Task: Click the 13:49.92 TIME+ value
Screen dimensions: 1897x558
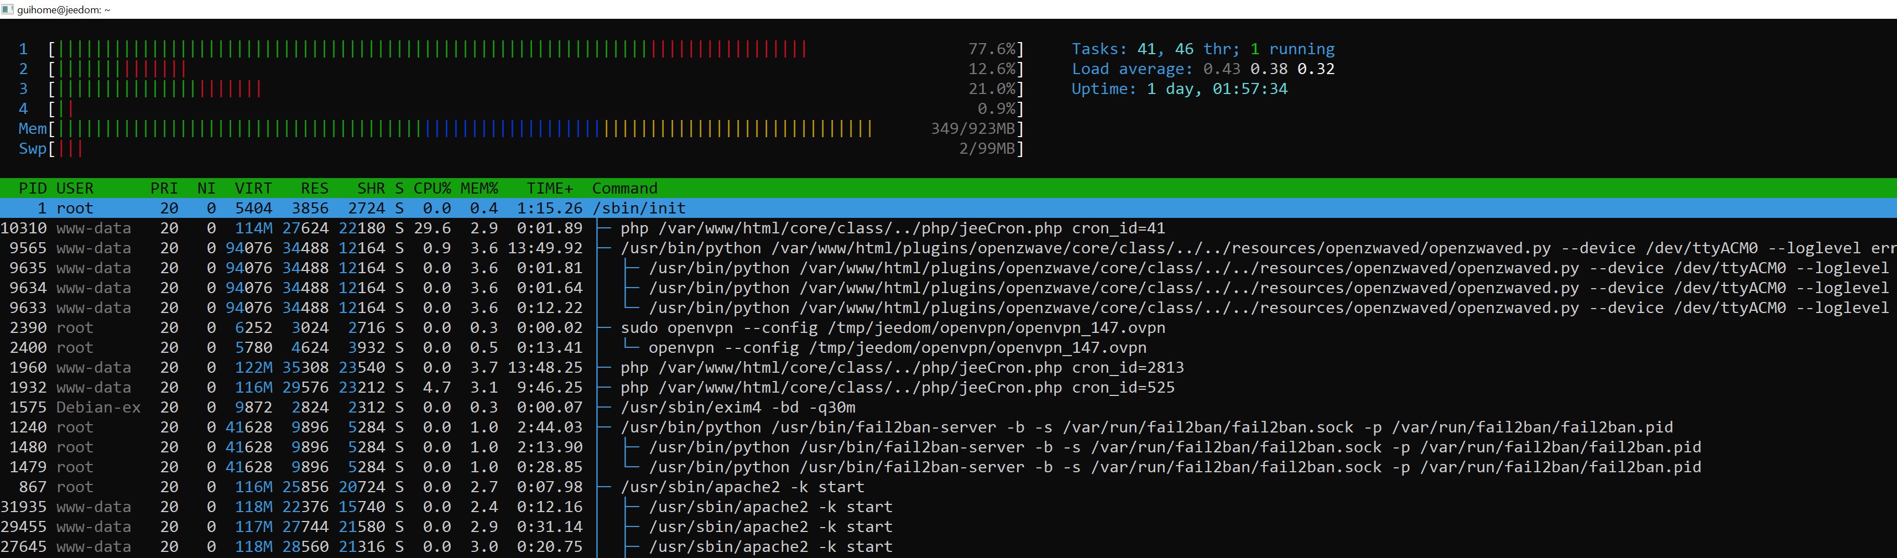Action: 545,248
